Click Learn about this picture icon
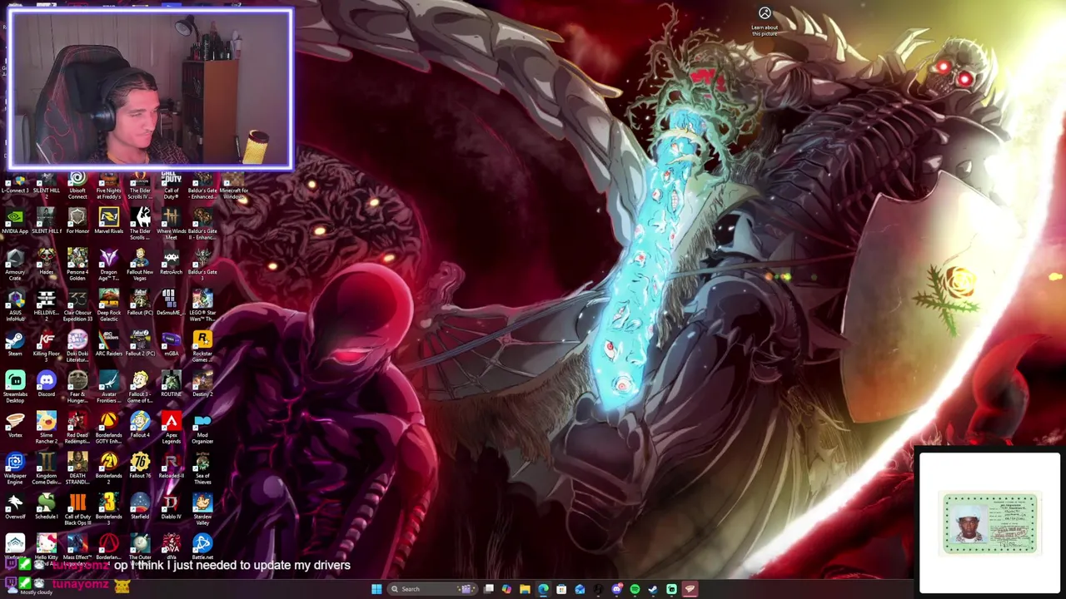Viewport: 1066px width, 599px height. [765, 22]
